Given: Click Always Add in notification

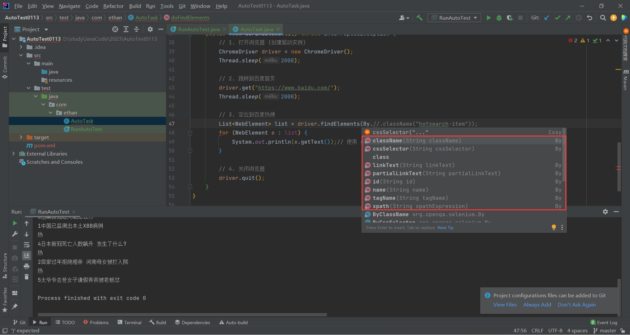Looking at the screenshot, I should point(537,304).
